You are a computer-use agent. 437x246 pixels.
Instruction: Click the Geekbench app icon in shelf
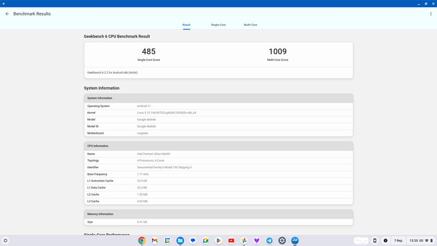295,240
